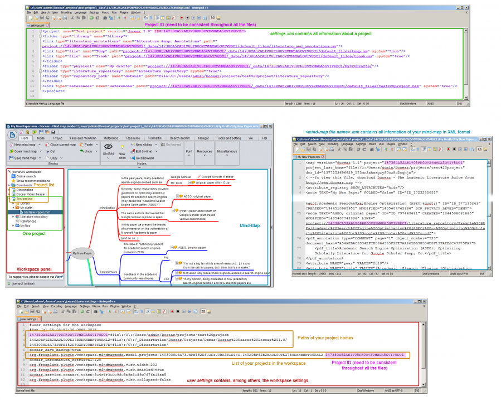Click Find binoculars icon in settings.xml Notepad++ toolbar

(x=105, y=18)
